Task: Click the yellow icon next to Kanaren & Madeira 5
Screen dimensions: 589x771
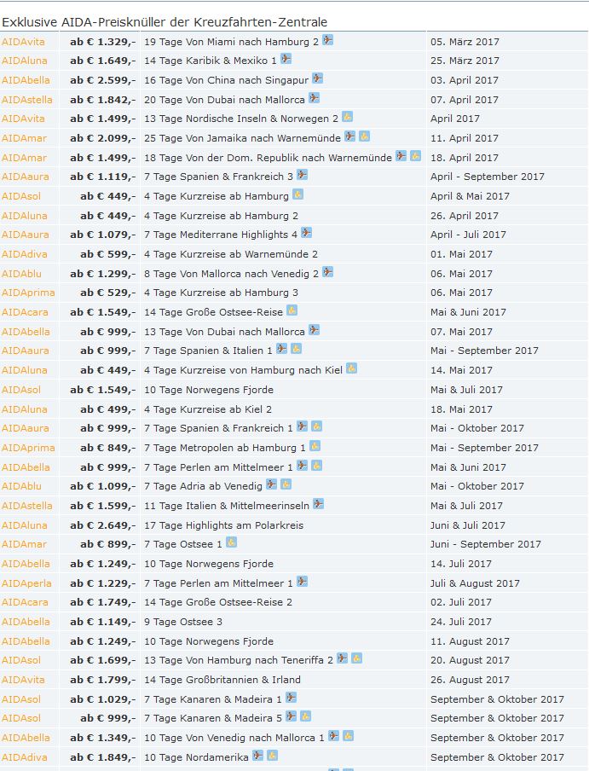Action: click(305, 716)
